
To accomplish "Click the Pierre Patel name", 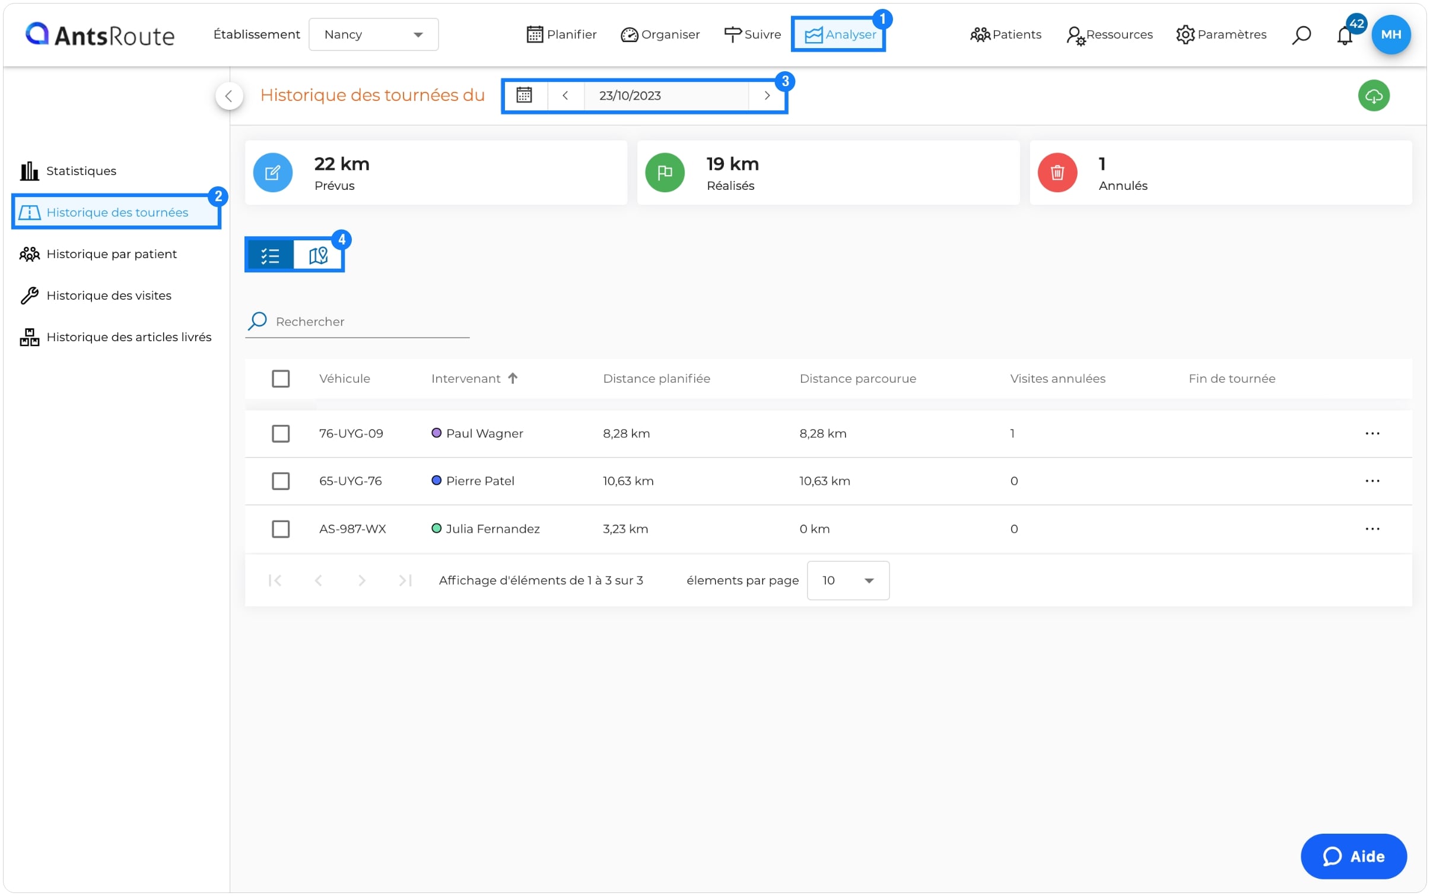I will pyautogui.click(x=480, y=481).
